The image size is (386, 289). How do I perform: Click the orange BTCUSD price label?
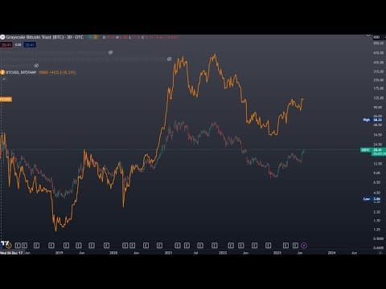click(x=6, y=100)
